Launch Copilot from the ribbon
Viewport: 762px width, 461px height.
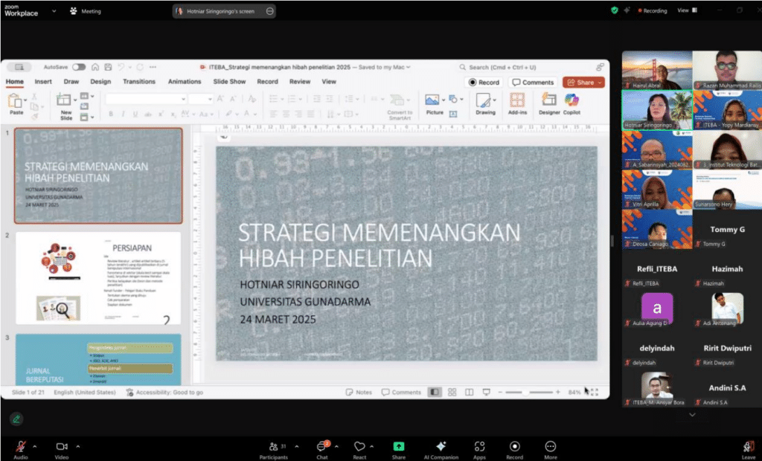coord(571,104)
